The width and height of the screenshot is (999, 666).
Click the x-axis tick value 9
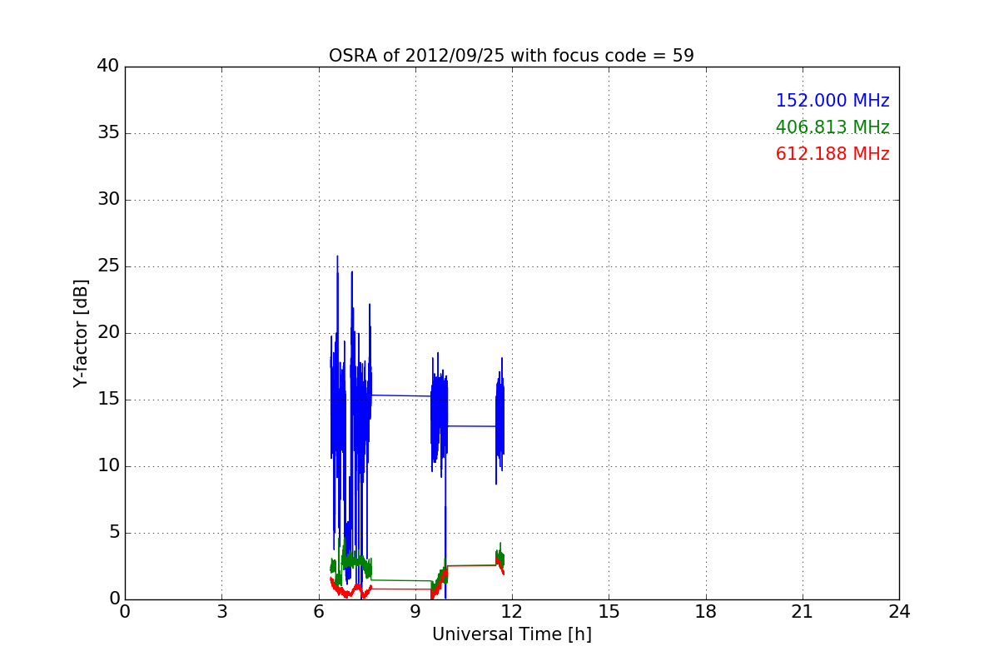415,613
